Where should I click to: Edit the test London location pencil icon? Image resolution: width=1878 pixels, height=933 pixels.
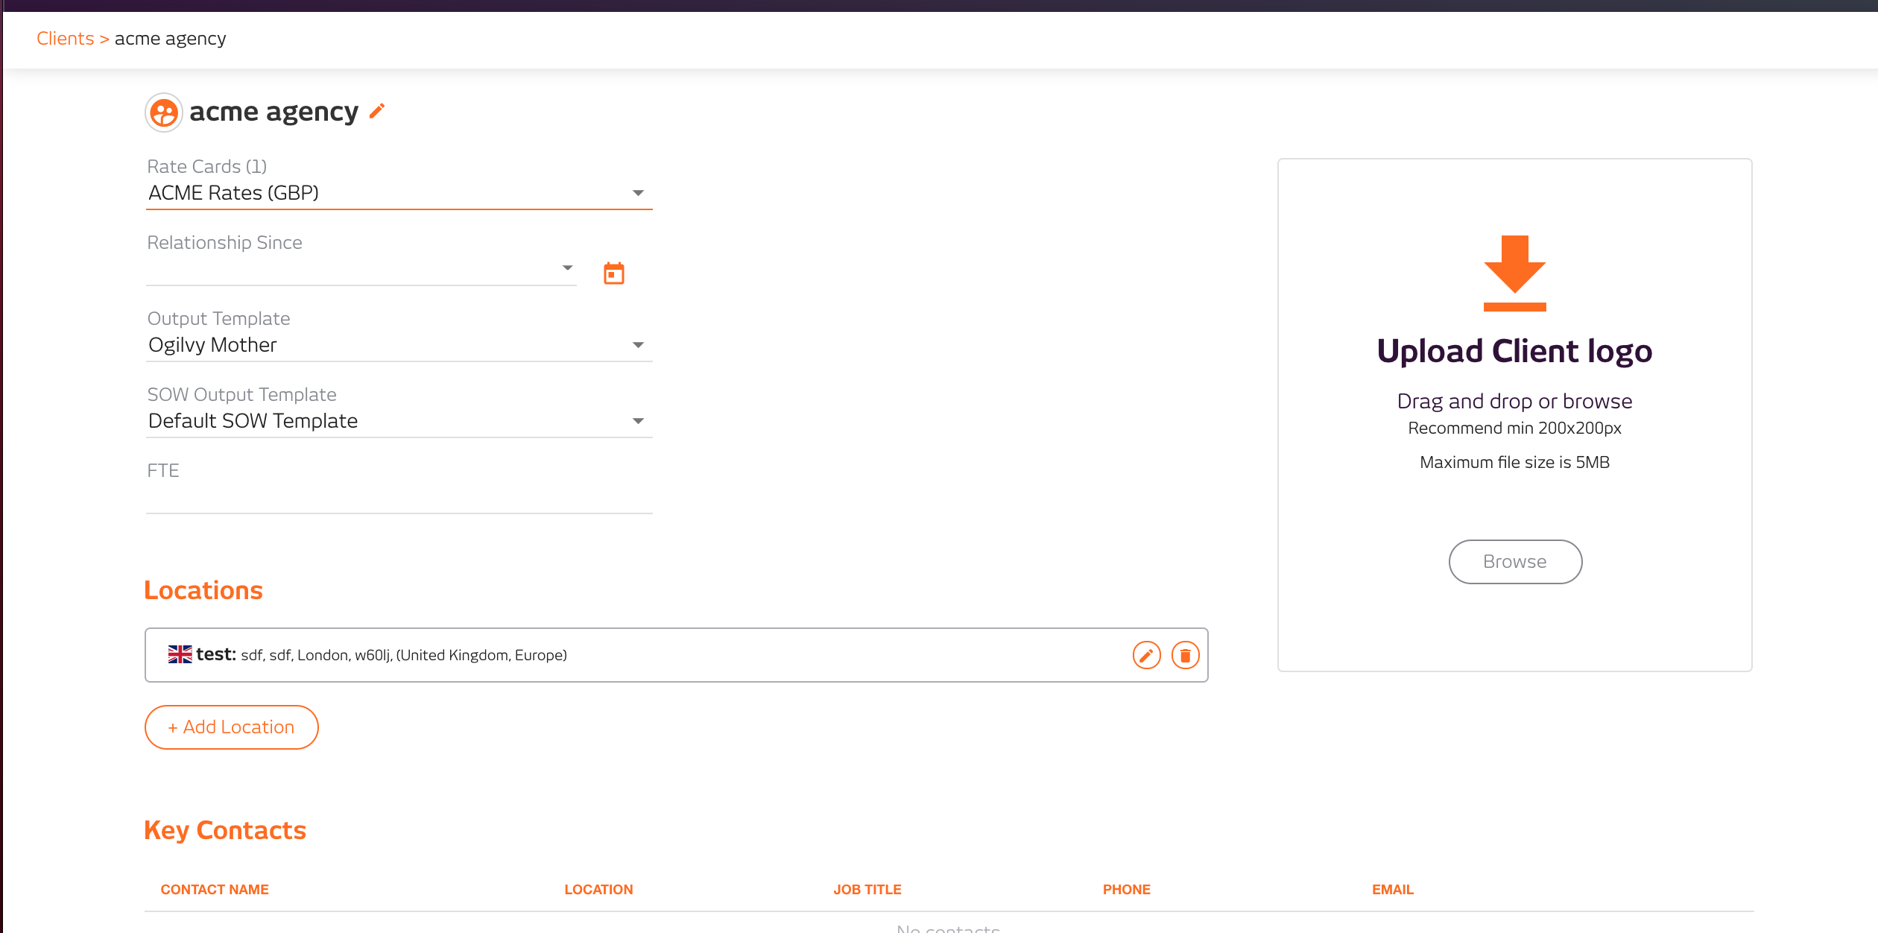pos(1146,655)
